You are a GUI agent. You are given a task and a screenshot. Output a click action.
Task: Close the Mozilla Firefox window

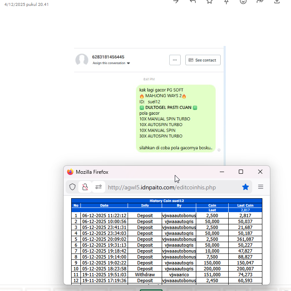[x=260, y=172]
